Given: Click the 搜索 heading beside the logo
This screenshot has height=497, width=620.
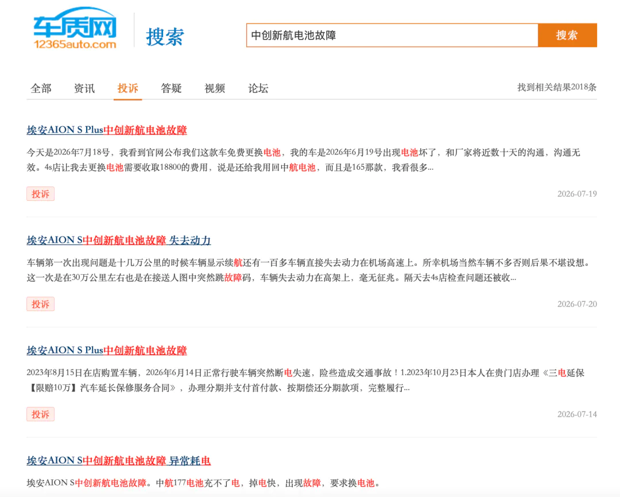Looking at the screenshot, I should pos(165,37).
